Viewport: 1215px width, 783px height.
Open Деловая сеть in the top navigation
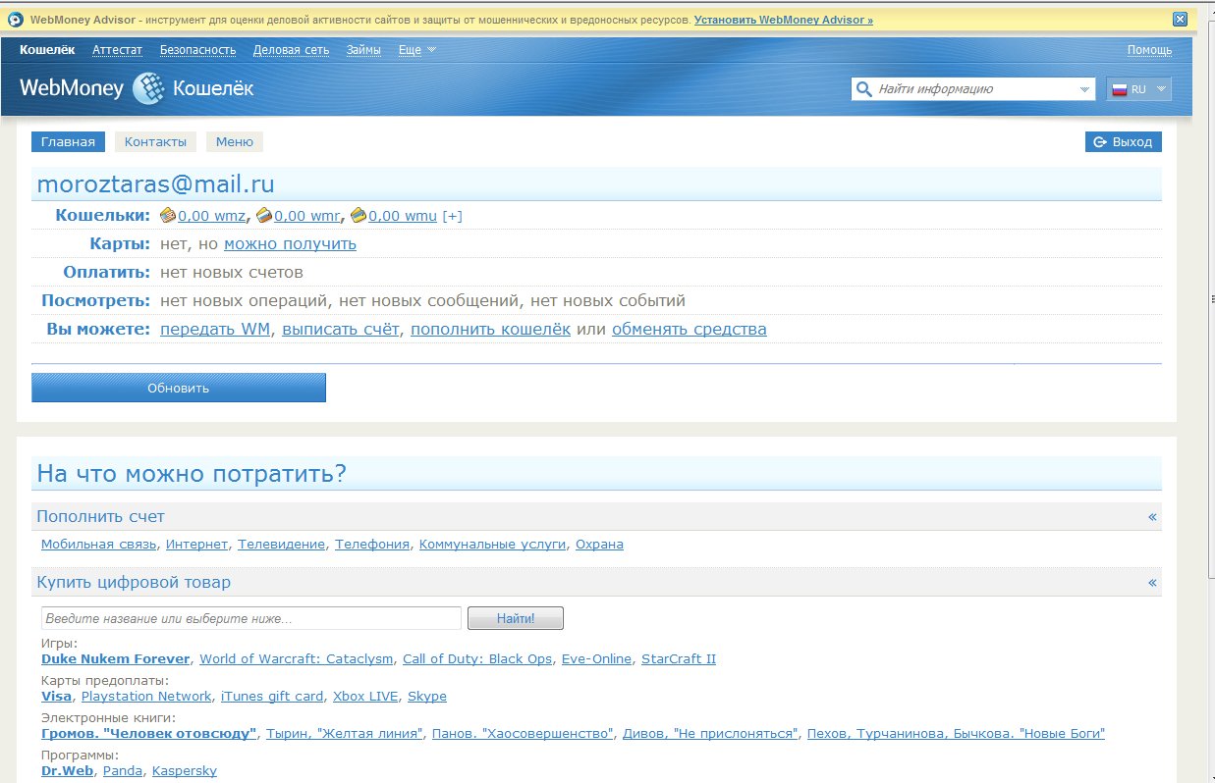pyautogui.click(x=291, y=50)
